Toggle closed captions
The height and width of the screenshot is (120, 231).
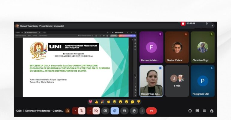(x=124, y=111)
